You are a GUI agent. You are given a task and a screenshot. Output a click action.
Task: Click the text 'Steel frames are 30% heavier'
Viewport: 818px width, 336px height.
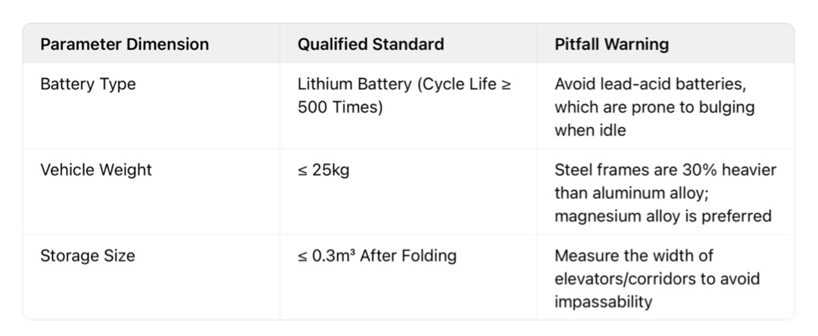665,170
